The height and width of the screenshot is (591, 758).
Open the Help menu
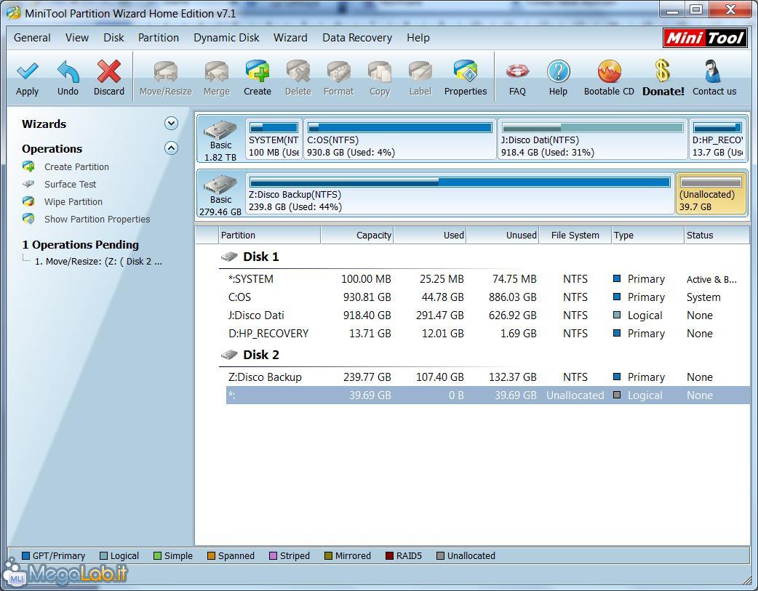[x=418, y=38]
